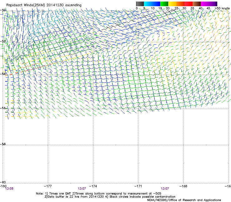Click the '-56' latitude axis label
The height and width of the screenshot is (202, 231).
click(3, 108)
